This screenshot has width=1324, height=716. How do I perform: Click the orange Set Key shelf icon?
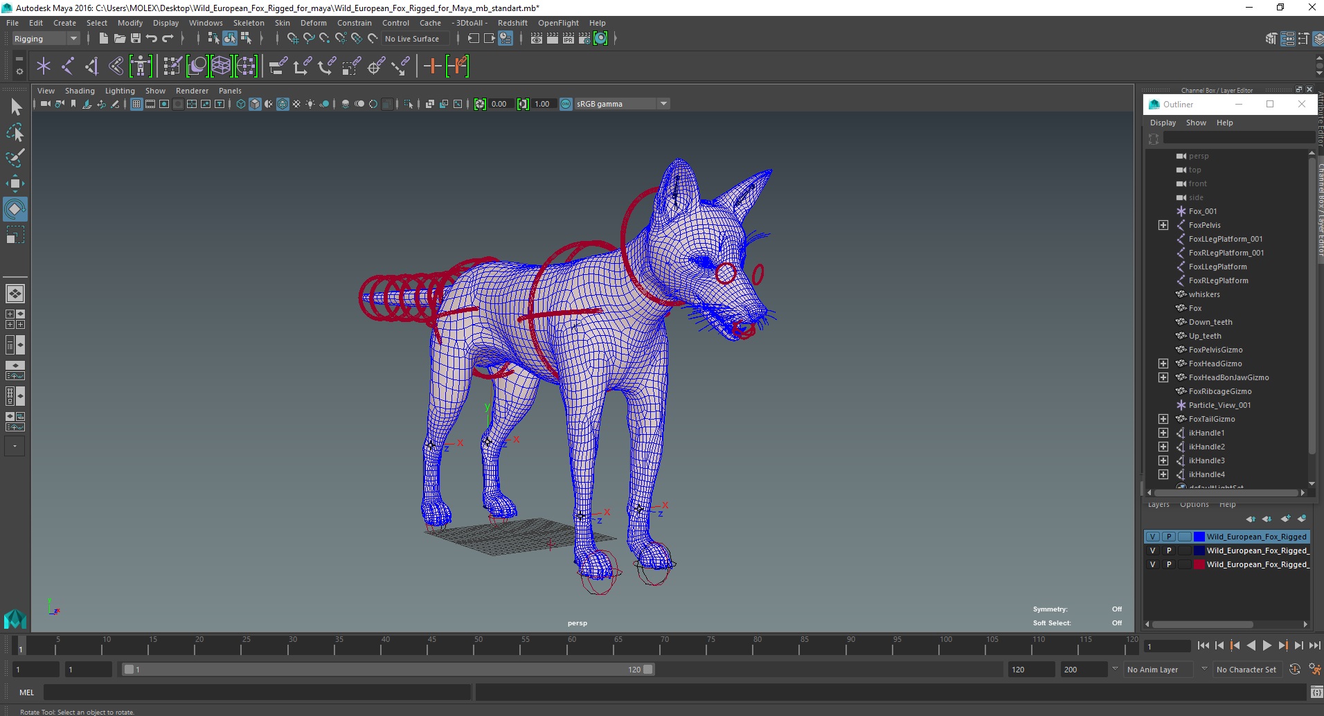tap(432, 66)
